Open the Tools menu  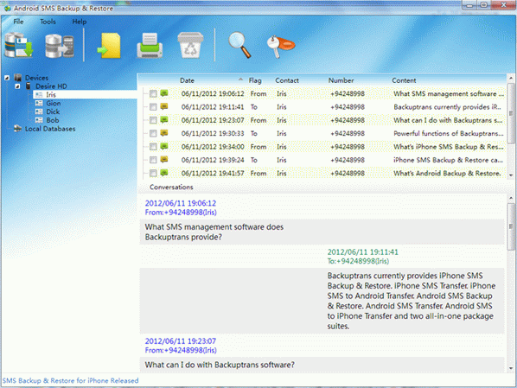(48, 22)
